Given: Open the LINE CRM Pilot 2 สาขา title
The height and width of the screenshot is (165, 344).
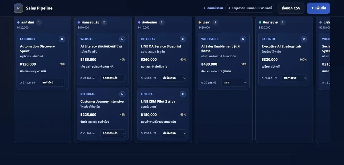Looking at the screenshot, I should coord(158,101).
